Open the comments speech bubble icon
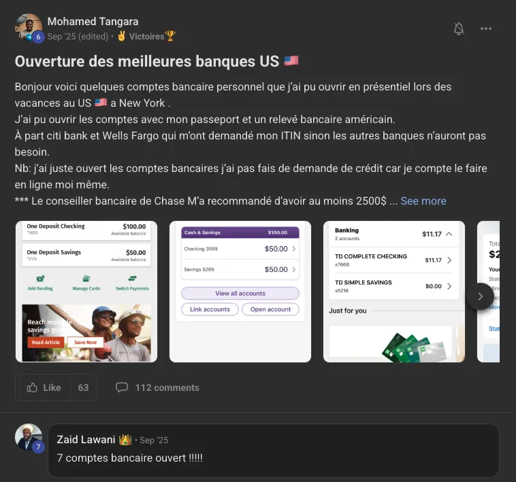Image resolution: width=516 pixels, height=482 pixels. (121, 387)
